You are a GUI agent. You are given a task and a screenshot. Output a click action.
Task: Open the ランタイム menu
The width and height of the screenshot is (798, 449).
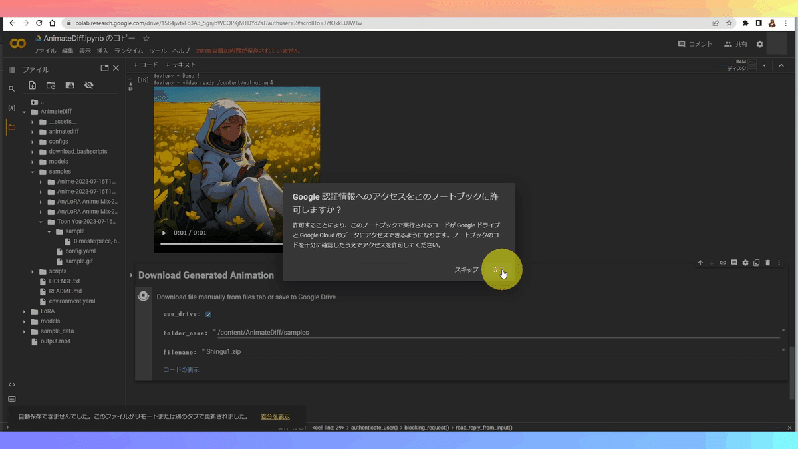129,51
